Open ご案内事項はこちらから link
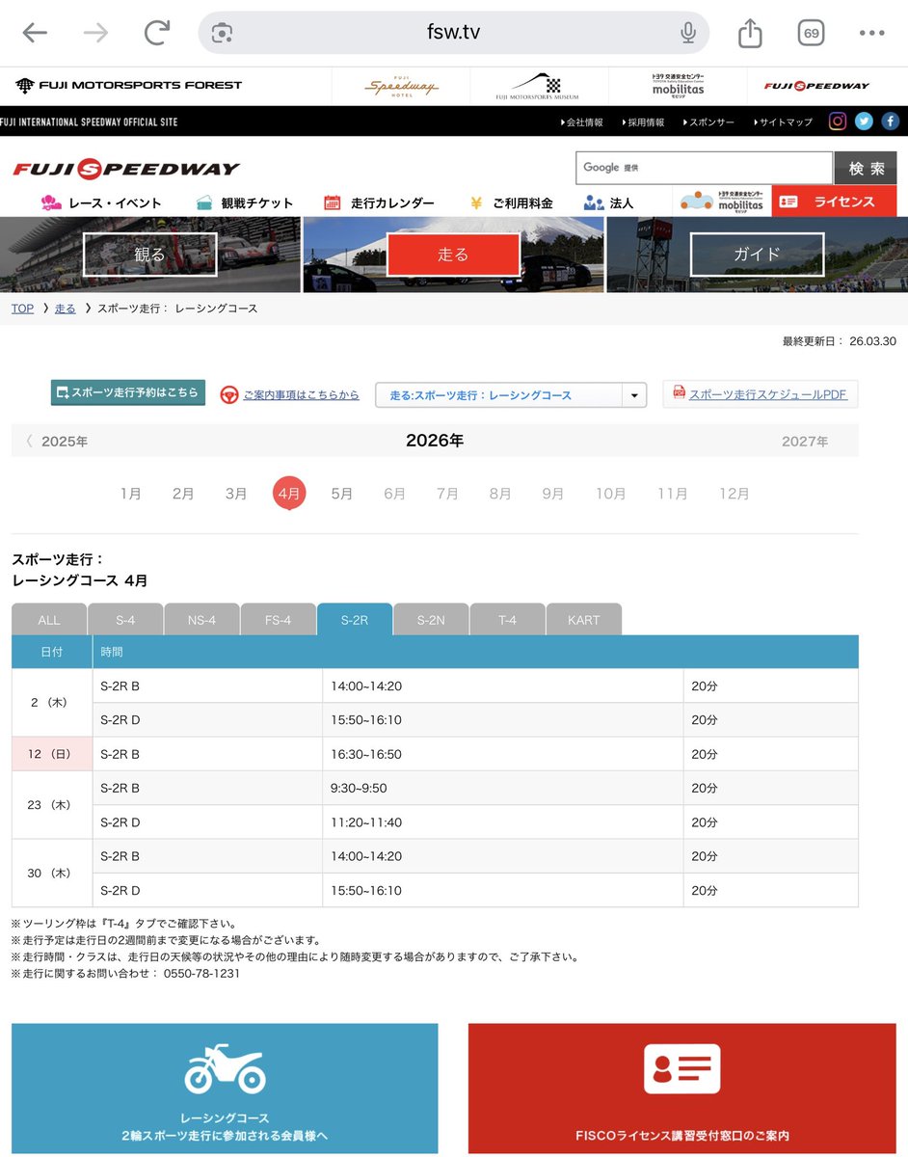Screen dimensions: 908x1157 coord(290,394)
